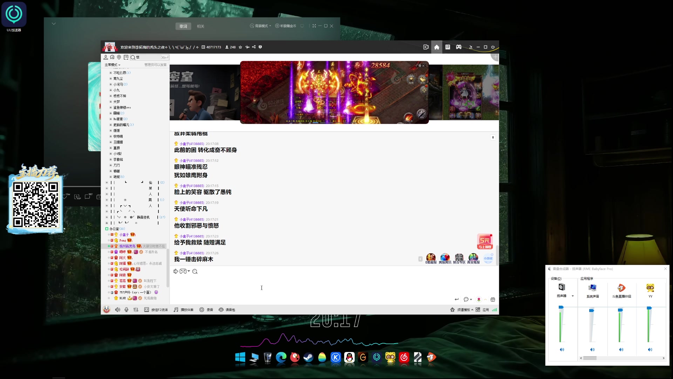This screenshot has width=673, height=379.
Task: Open the apps grid icon in bottom bar
Action: (478, 310)
